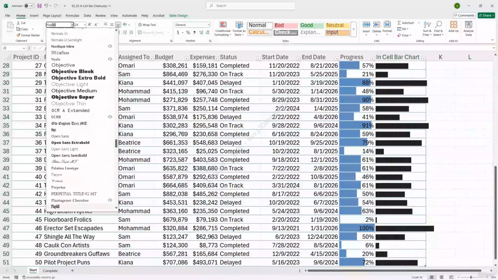Click the Format Painter brush

click(x=18, y=35)
